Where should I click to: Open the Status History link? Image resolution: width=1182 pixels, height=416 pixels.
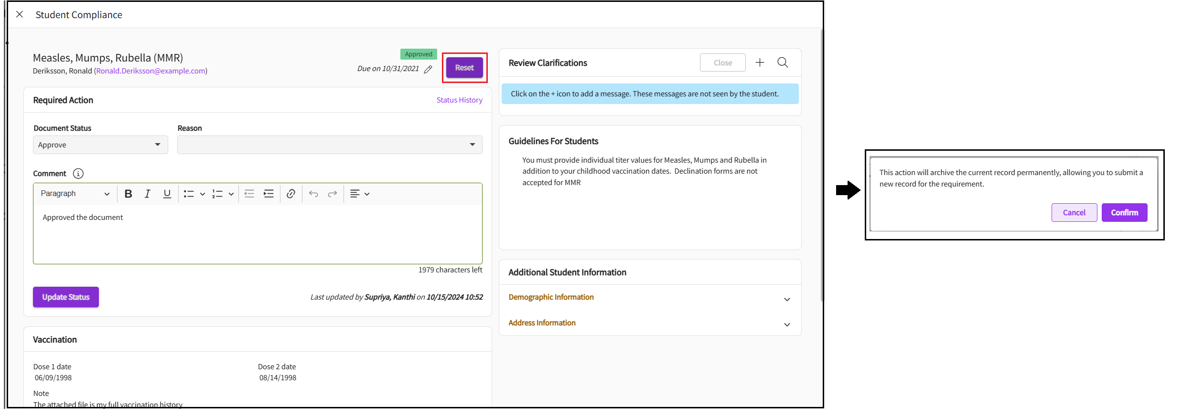tap(459, 100)
